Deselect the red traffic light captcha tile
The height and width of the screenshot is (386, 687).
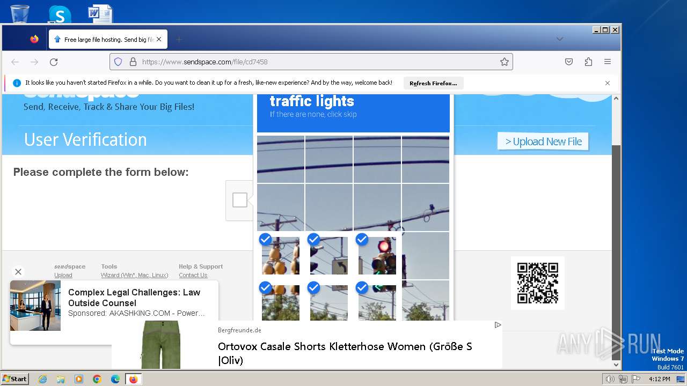click(x=377, y=256)
